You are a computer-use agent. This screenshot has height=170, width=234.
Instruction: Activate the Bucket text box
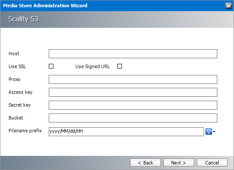coord(133,118)
